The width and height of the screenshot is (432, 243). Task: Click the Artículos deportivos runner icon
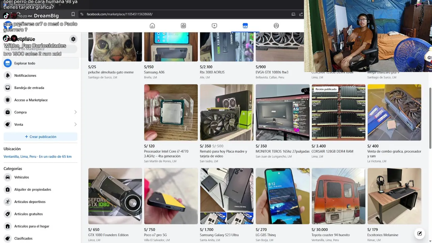[7, 202]
